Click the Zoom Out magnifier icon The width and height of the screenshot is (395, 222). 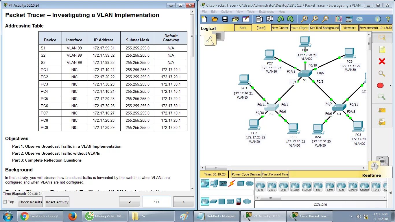(x=325, y=19)
